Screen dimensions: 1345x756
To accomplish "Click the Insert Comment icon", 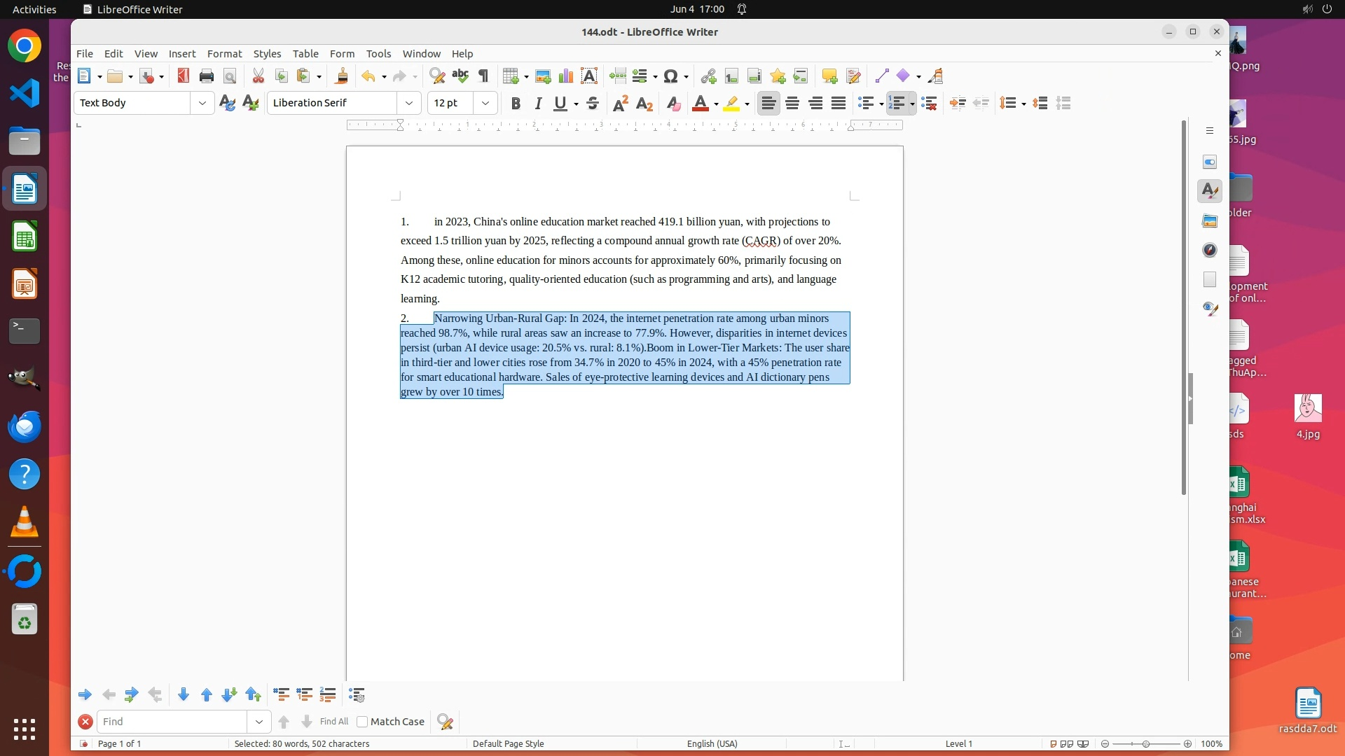I will (x=829, y=76).
